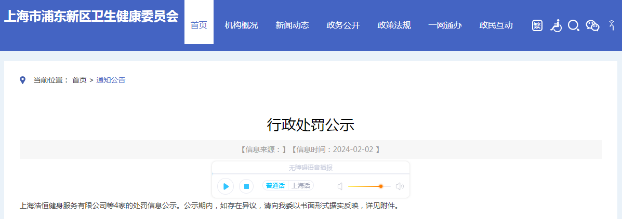Click the 通知公告 breadcrumb link
The image size is (622, 219).
pos(111,80)
